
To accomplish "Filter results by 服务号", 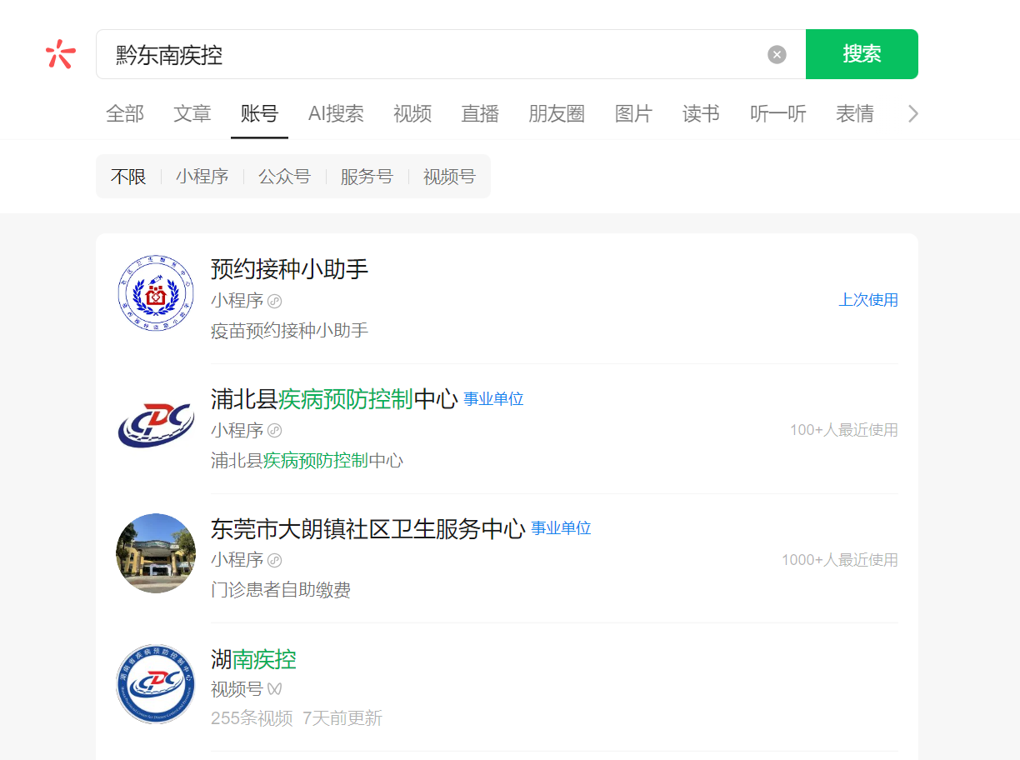I will [x=367, y=177].
